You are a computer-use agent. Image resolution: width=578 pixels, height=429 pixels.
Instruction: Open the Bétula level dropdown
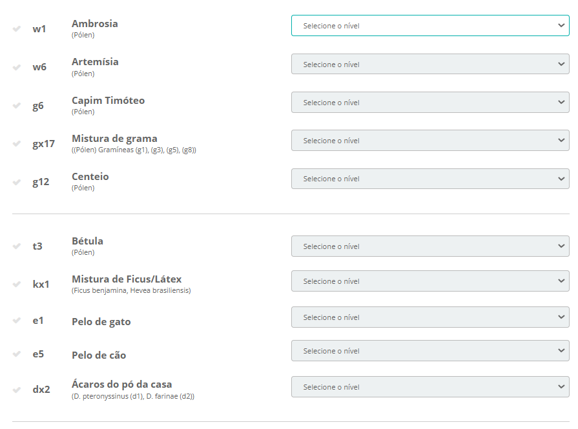pos(430,246)
